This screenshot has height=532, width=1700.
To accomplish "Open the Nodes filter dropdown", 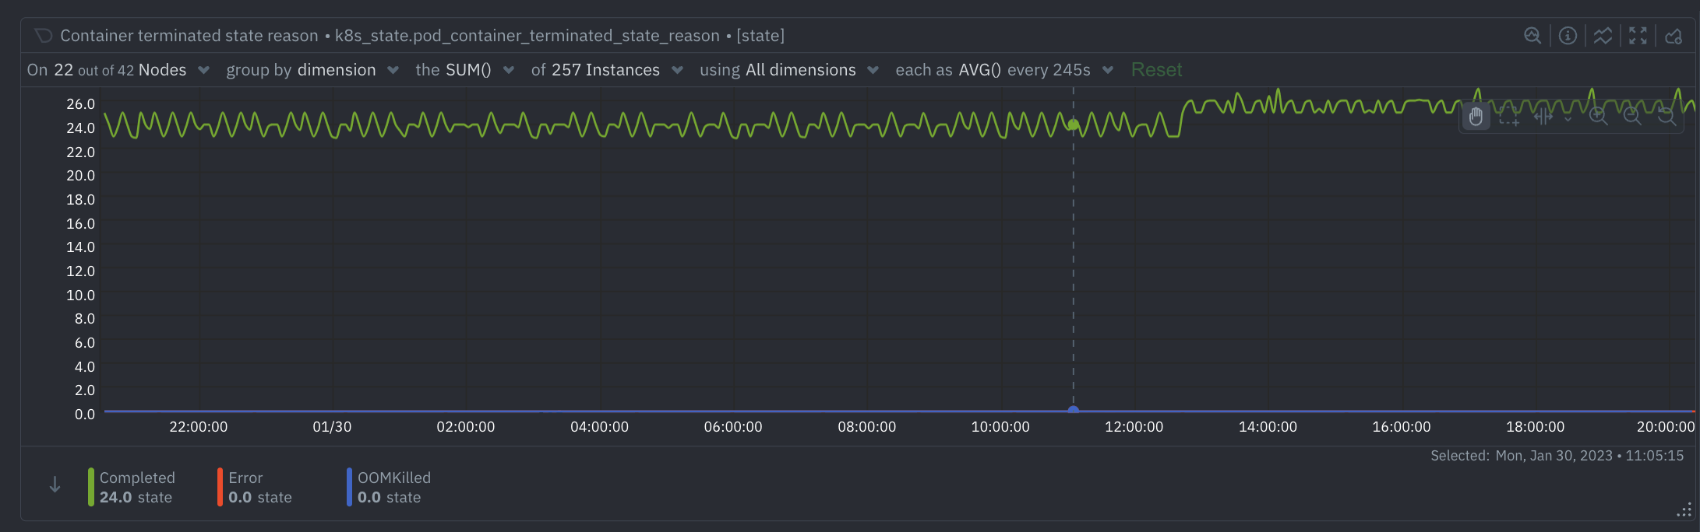I will point(118,70).
